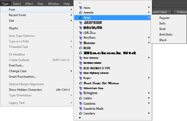Click the Preferences button
187x121 pixels.
[x=180, y=12]
